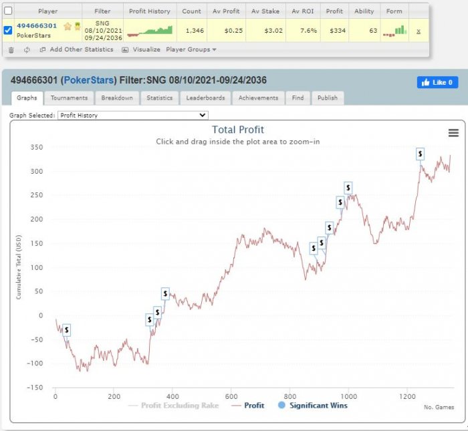Click the gold star icon beside player name
The width and height of the screenshot is (468, 431).
point(68,27)
